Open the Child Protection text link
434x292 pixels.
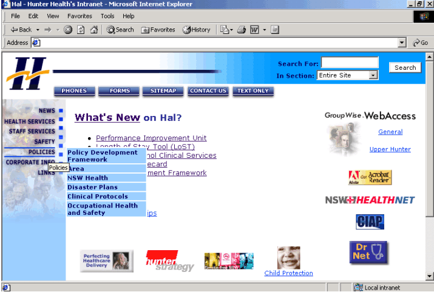pos(288,273)
